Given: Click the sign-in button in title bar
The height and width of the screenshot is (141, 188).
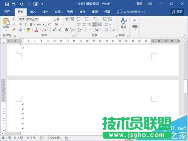Looking at the screenshot, I should pyautogui.click(x=139, y=4).
